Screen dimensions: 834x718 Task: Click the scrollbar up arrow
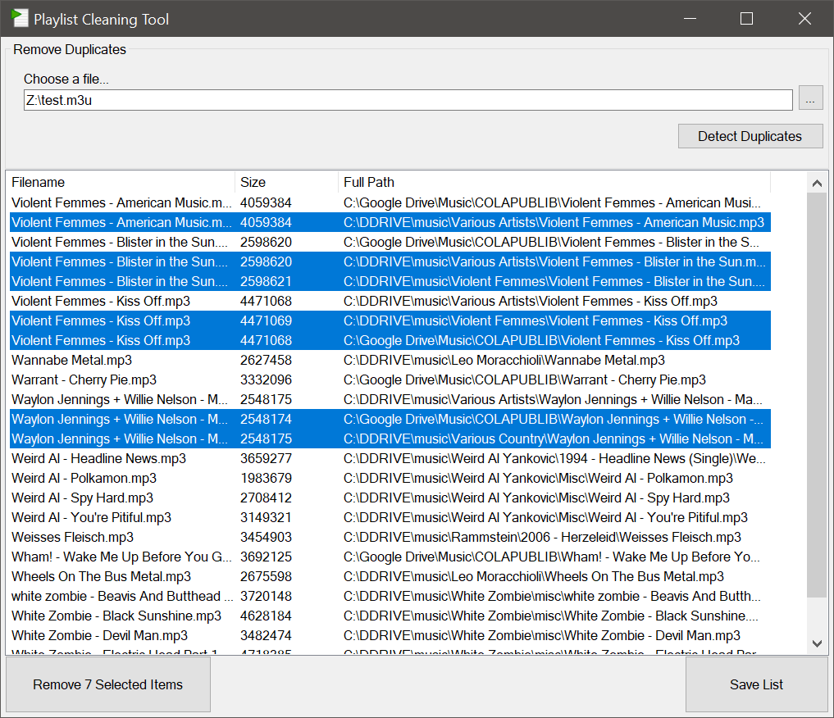pyautogui.click(x=817, y=183)
